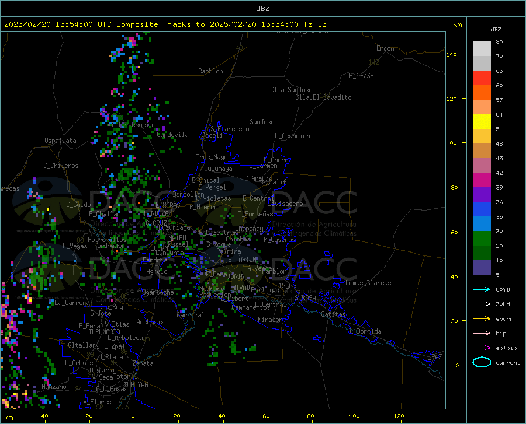Click the 'S_ROSA' city label

(305, 297)
